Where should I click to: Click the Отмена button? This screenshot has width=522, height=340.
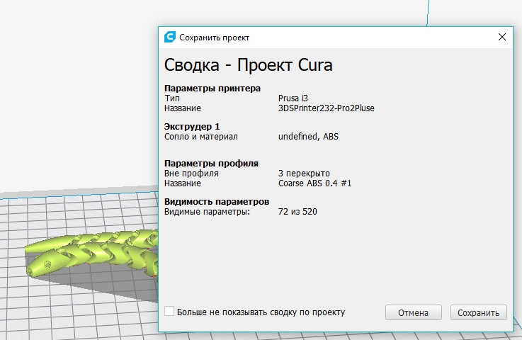click(413, 312)
